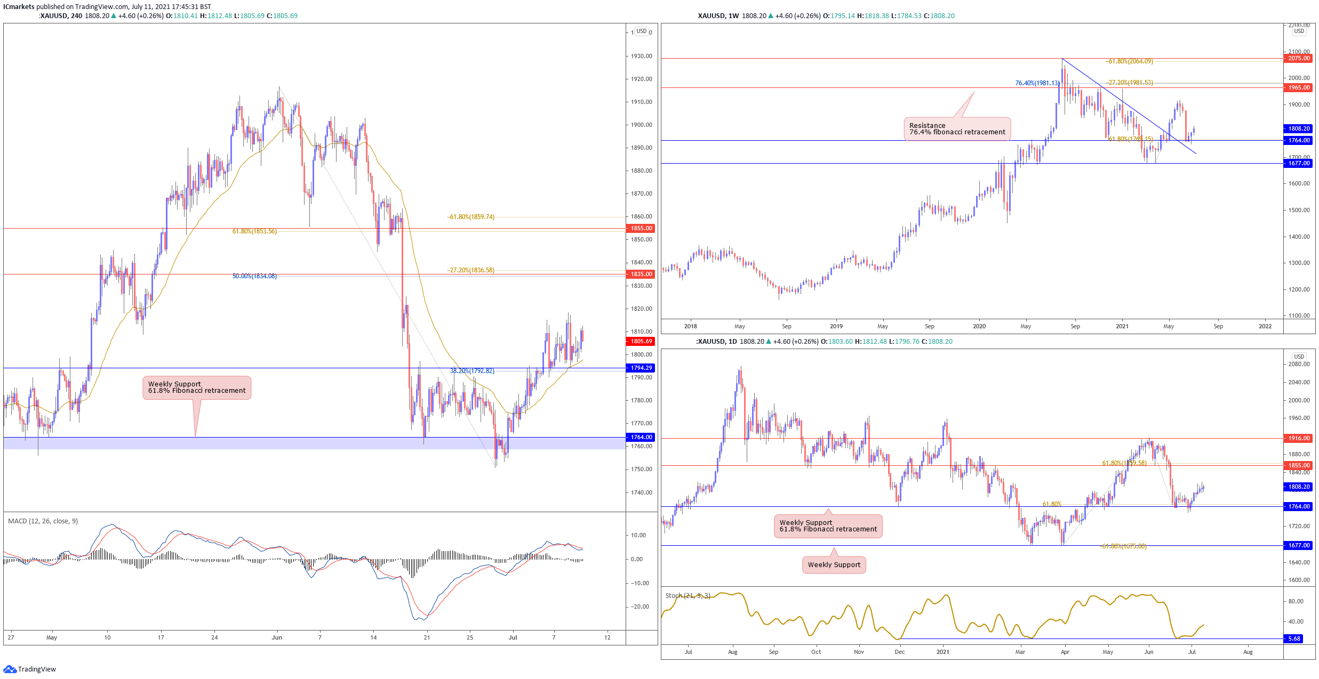
Task: Click the USD badge on weekly chart
Action: click(1299, 31)
